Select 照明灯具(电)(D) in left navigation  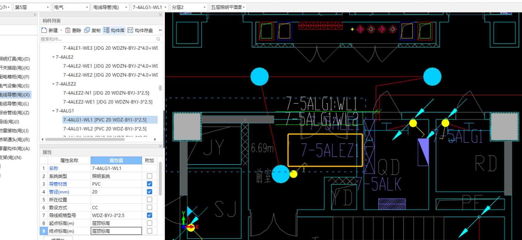(15, 59)
